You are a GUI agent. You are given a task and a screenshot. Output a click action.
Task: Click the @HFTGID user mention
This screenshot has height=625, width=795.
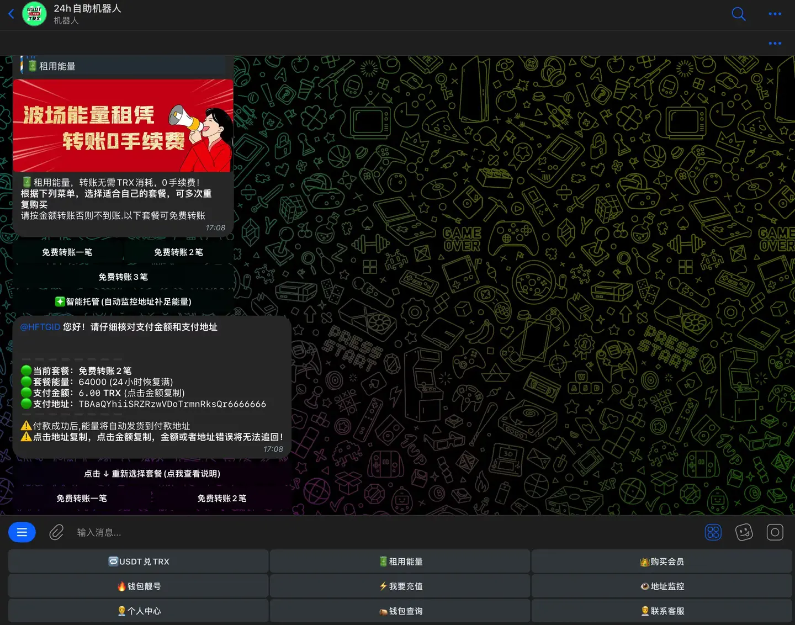pyautogui.click(x=40, y=327)
